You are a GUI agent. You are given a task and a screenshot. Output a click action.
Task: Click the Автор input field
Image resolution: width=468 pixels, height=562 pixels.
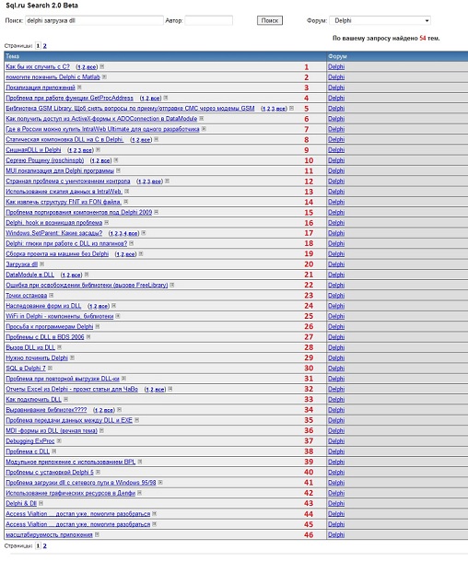208,21
